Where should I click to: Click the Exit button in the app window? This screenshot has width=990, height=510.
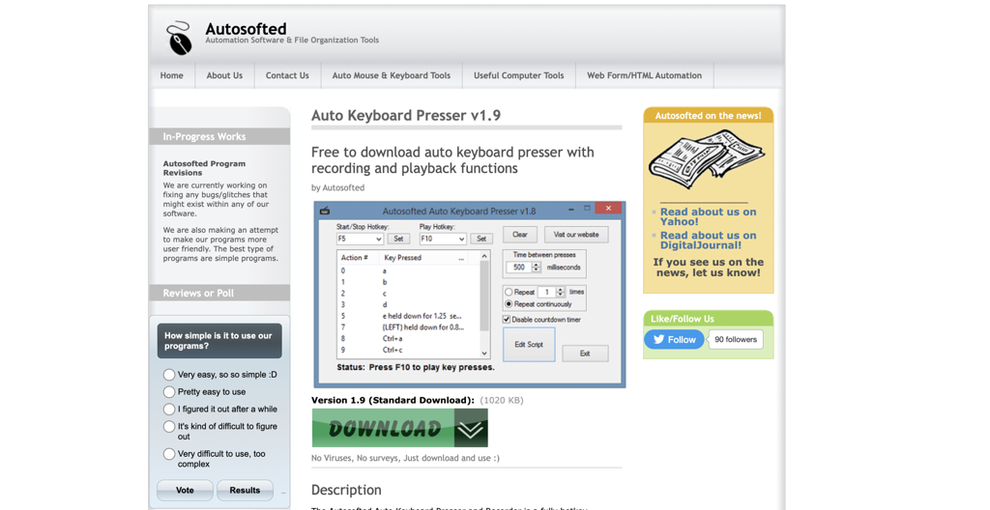coord(585,354)
